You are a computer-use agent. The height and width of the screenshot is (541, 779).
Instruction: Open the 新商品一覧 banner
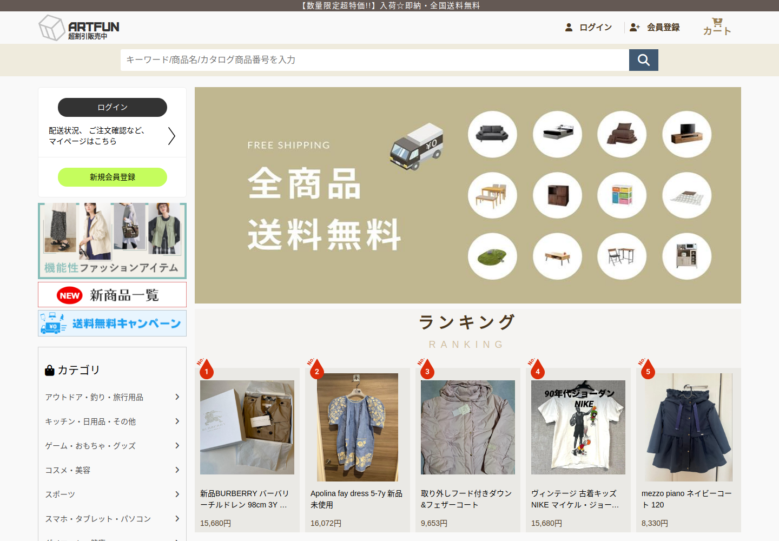pyautogui.click(x=113, y=295)
